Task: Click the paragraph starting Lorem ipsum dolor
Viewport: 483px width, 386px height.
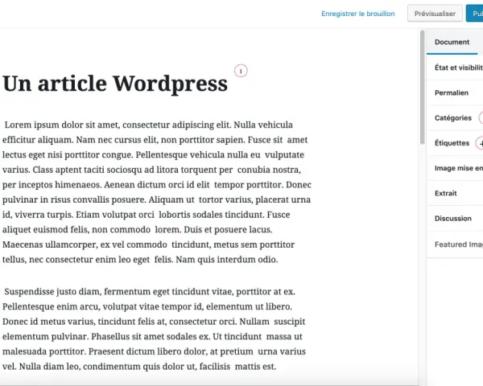Action: (x=157, y=192)
